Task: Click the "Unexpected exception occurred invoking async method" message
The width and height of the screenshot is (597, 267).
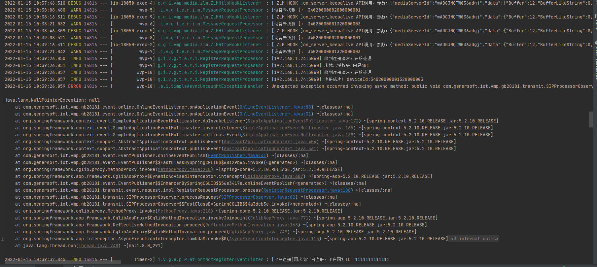Action: [x=340, y=86]
